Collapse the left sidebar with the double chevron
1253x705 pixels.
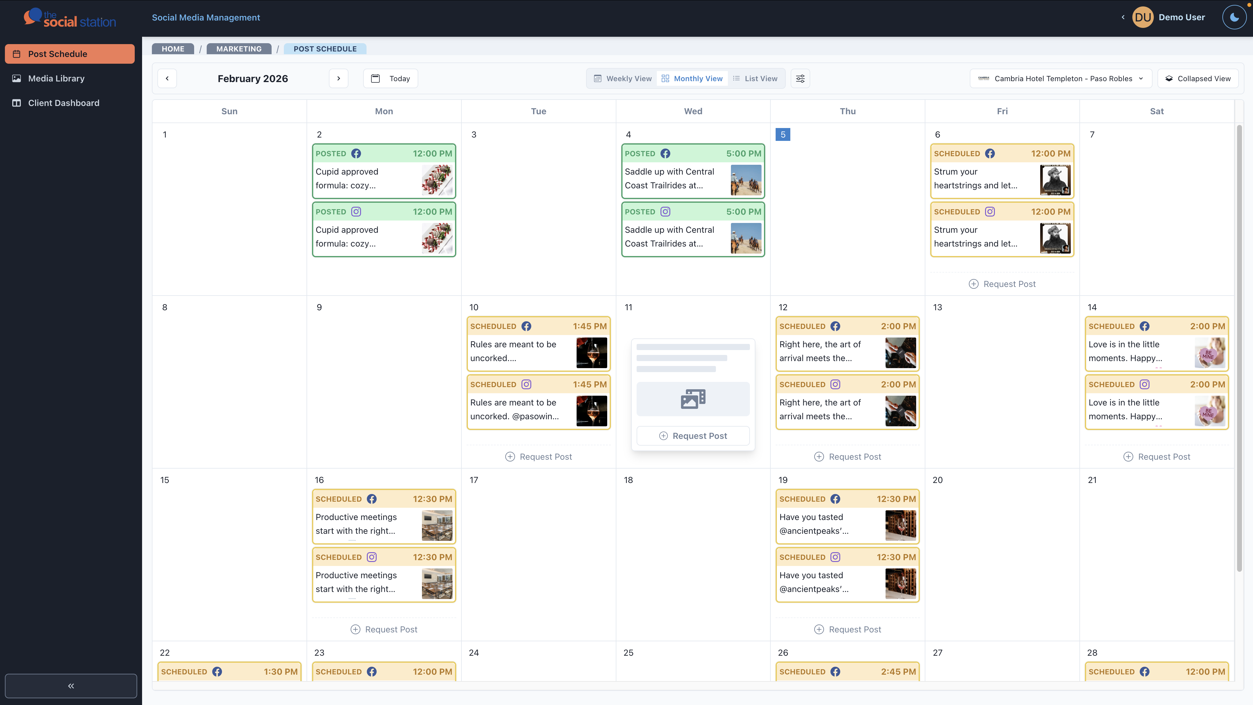pyautogui.click(x=70, y=685)
